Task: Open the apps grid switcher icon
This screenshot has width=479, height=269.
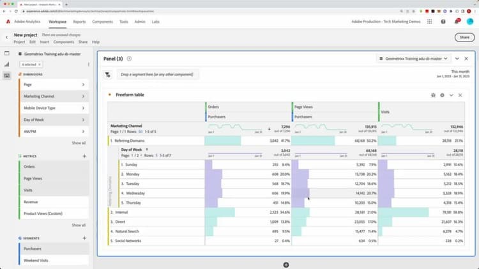Action: click(x=430, y=22)
